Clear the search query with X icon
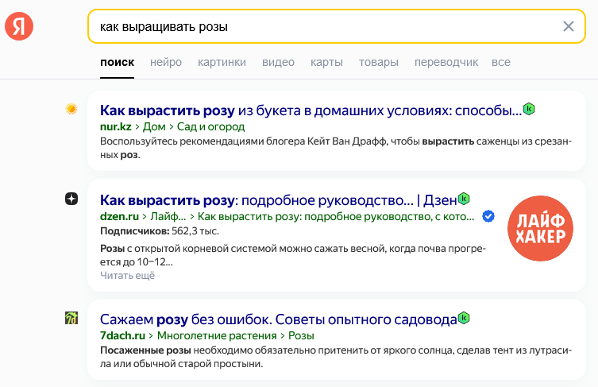The height and width of the screenshot is (387, 598). point(568,26)
